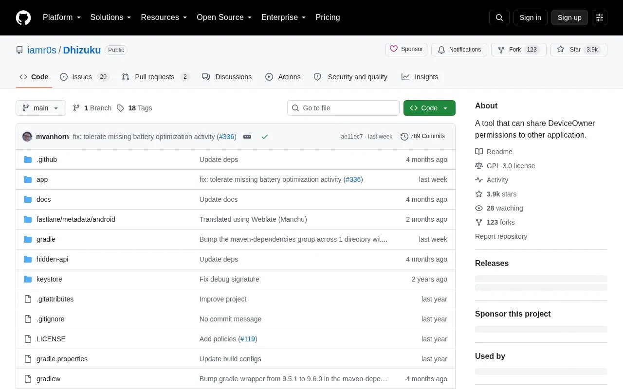Click Report repository link

[x=501, y=236]
